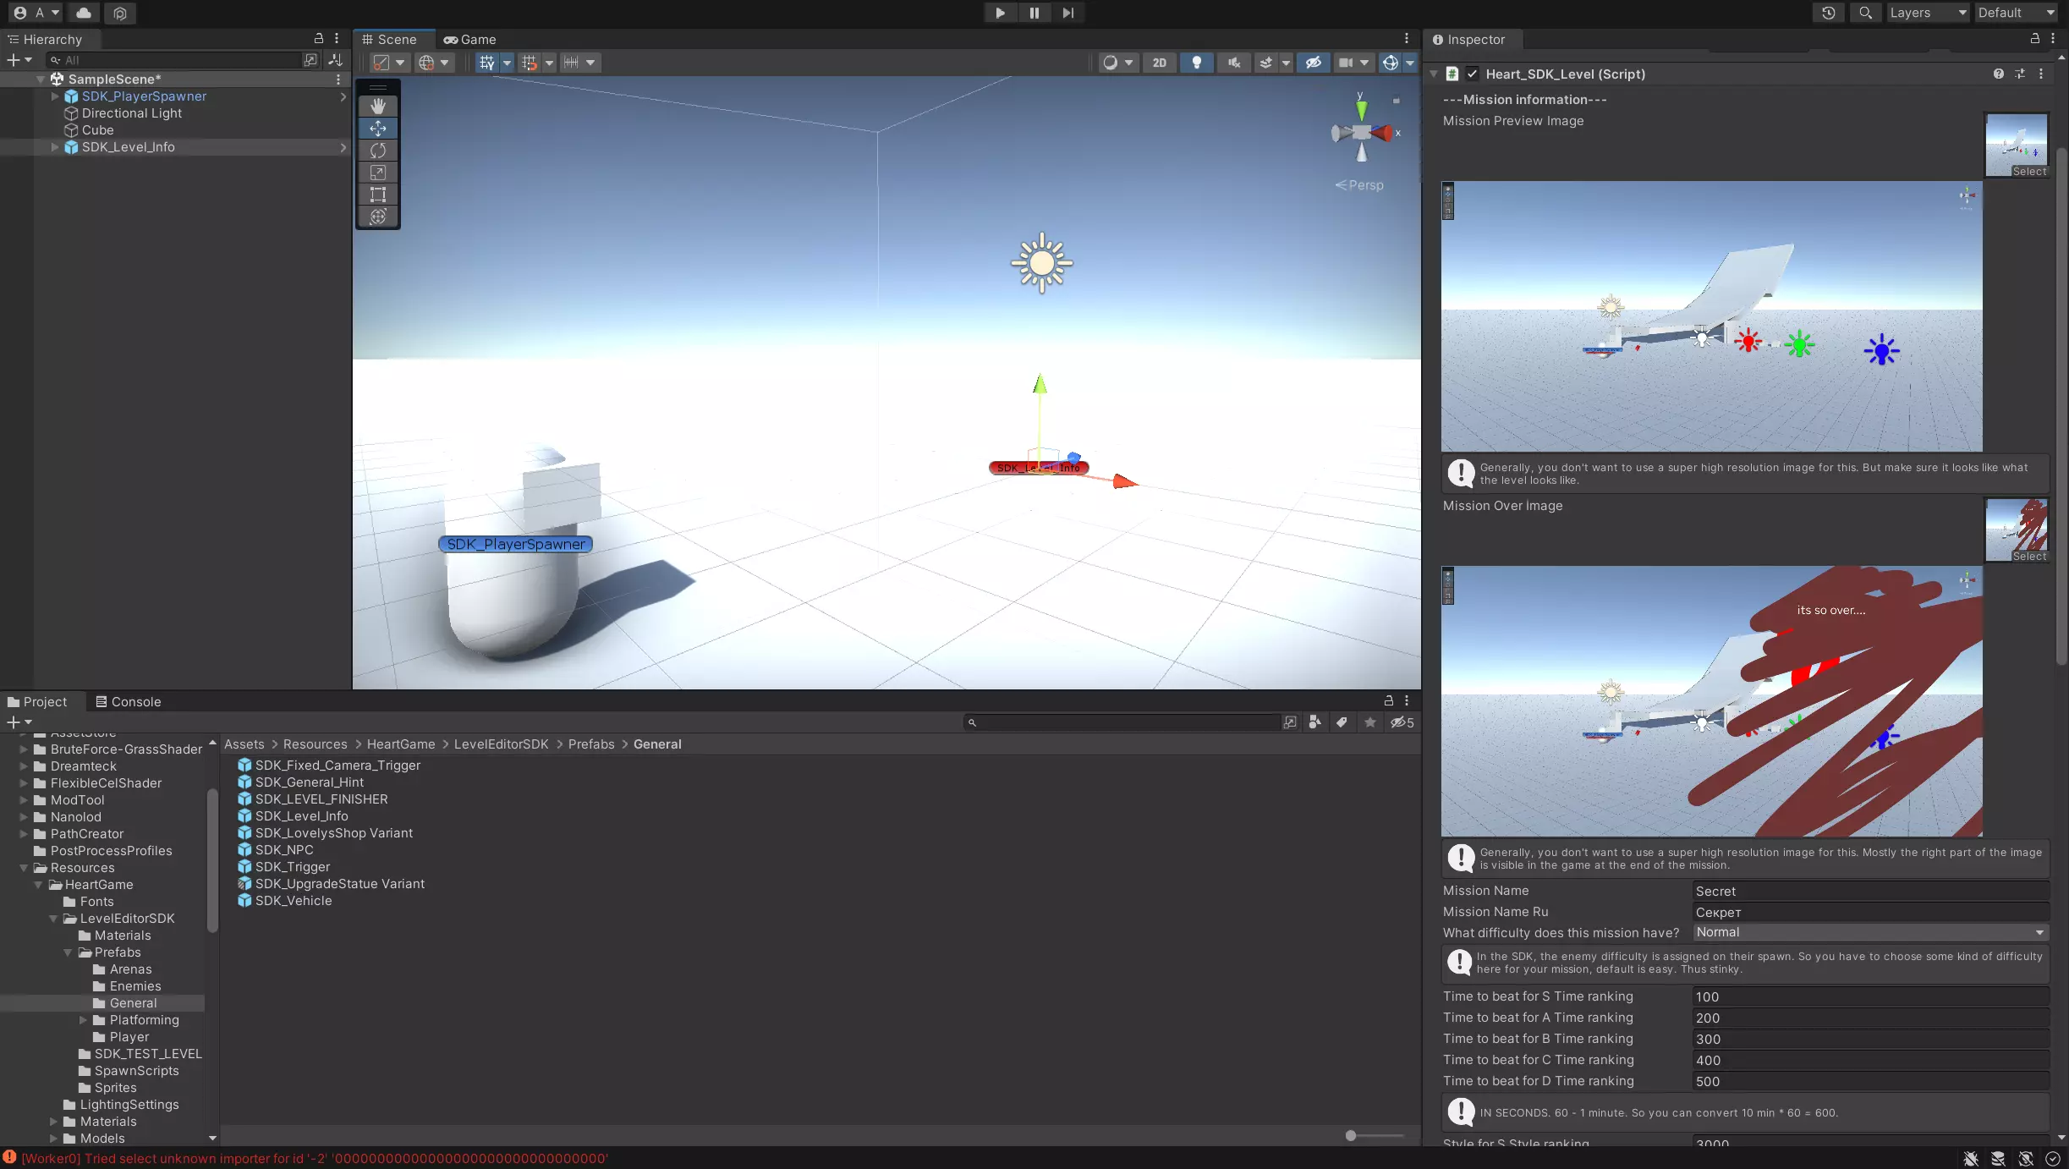Toggle scene lighting bulb icon
Viewport: 2069px width, 1169px height.
tap(1196, 63)
